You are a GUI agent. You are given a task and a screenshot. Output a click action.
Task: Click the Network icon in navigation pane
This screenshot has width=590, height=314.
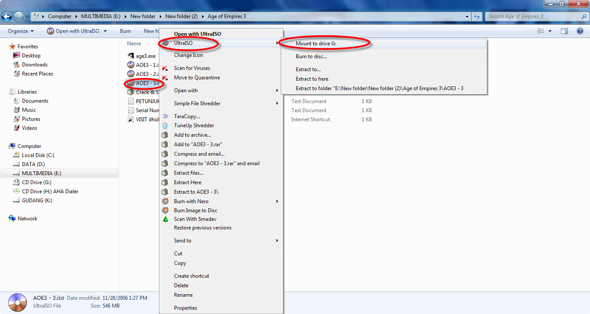tap(12, 218)
